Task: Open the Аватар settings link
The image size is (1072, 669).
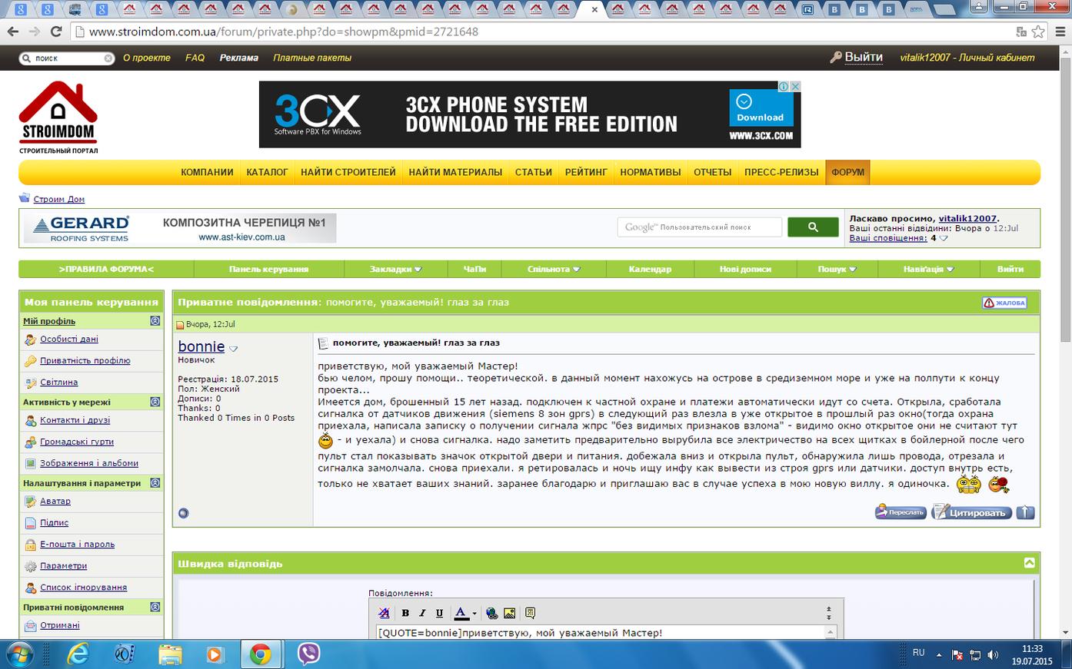Action: [x=55, y=501]
